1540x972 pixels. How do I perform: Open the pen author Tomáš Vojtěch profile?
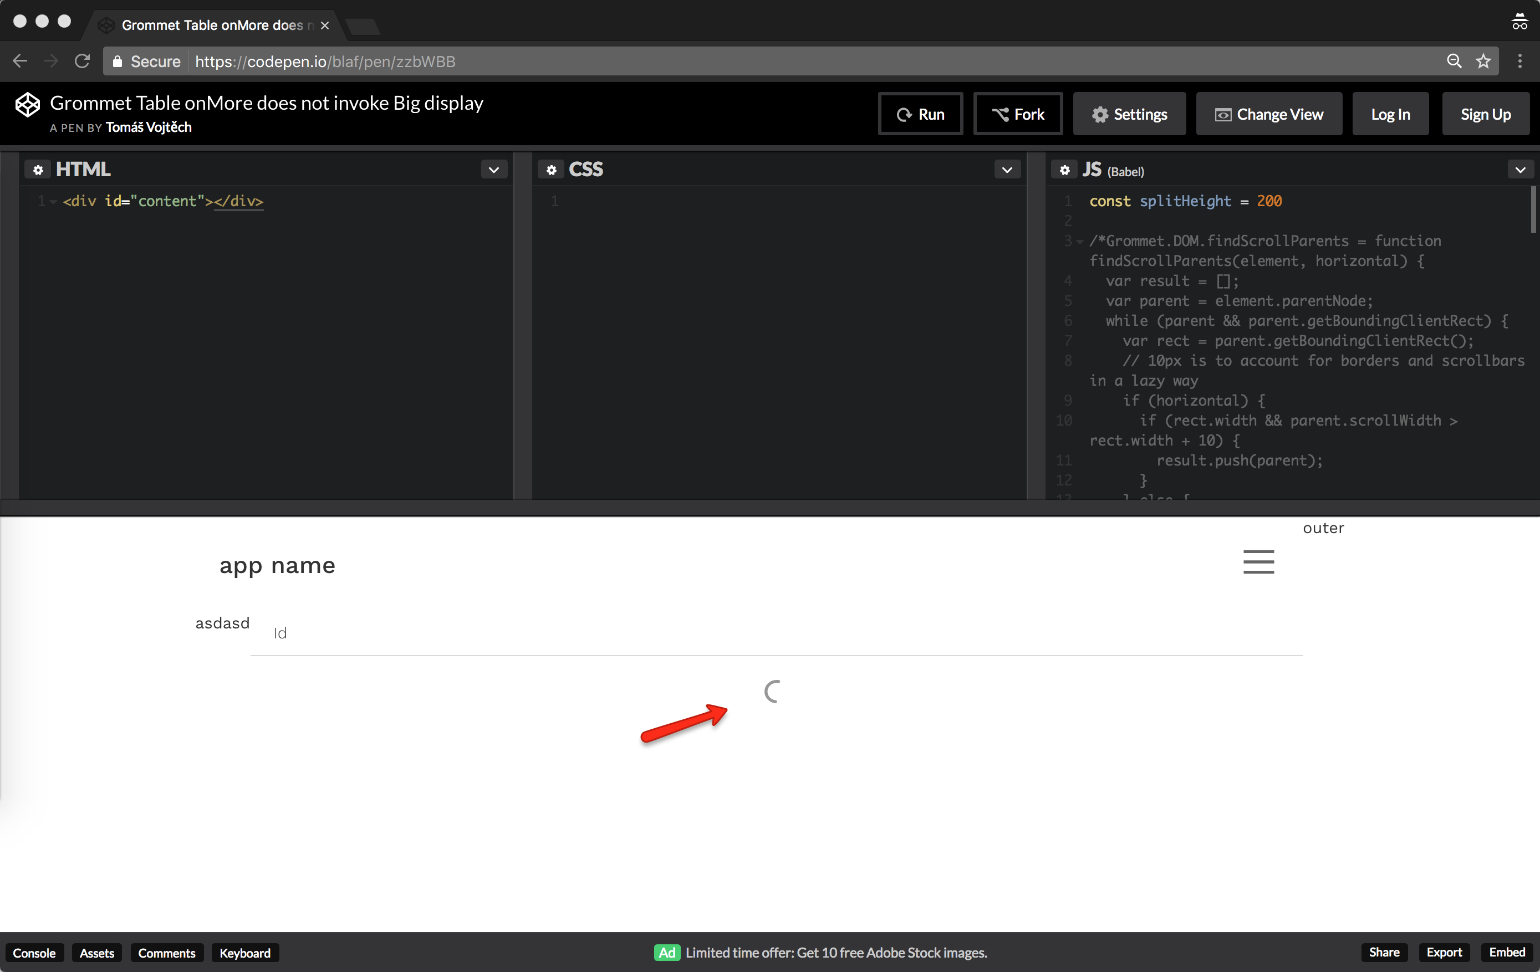pyautogui.click(x=149, y=127)
